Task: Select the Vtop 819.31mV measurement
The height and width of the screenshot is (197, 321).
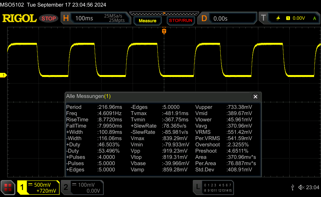Action: pyautogui.click(x=159, y=157)
